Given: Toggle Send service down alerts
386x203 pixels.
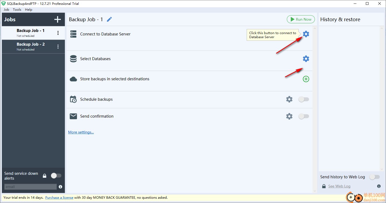Looking at the screenshot, I should click(x=56, y=176).
